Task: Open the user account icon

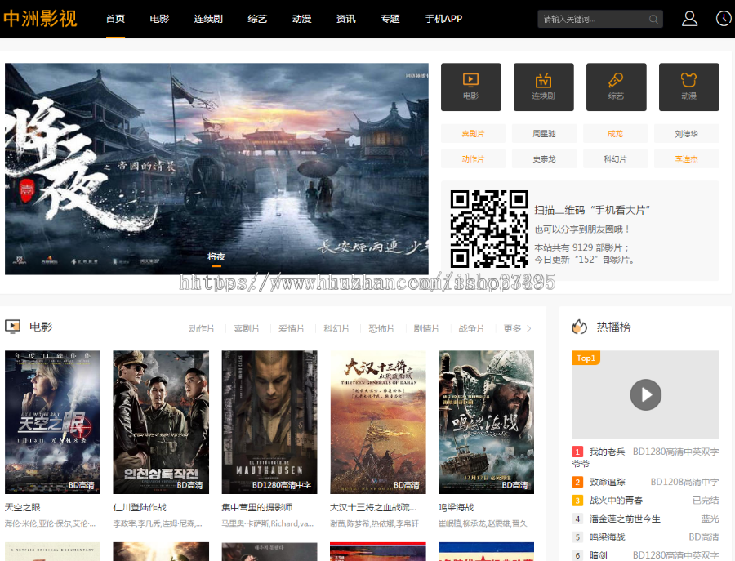Action: click(x=689, y=19)
